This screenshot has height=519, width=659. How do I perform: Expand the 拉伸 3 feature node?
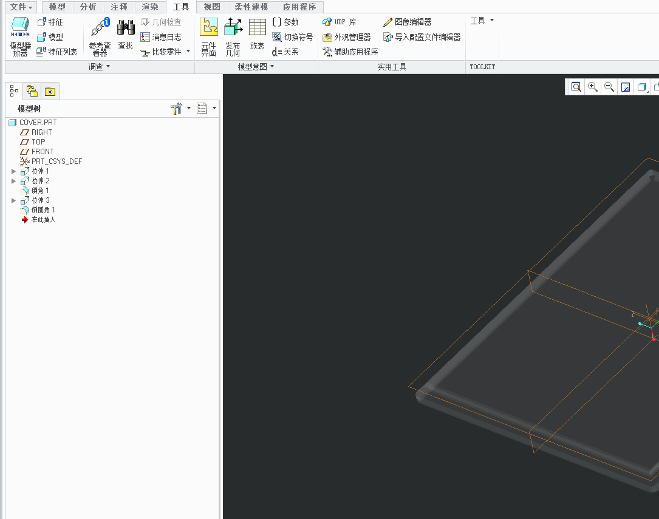point(13,200)
